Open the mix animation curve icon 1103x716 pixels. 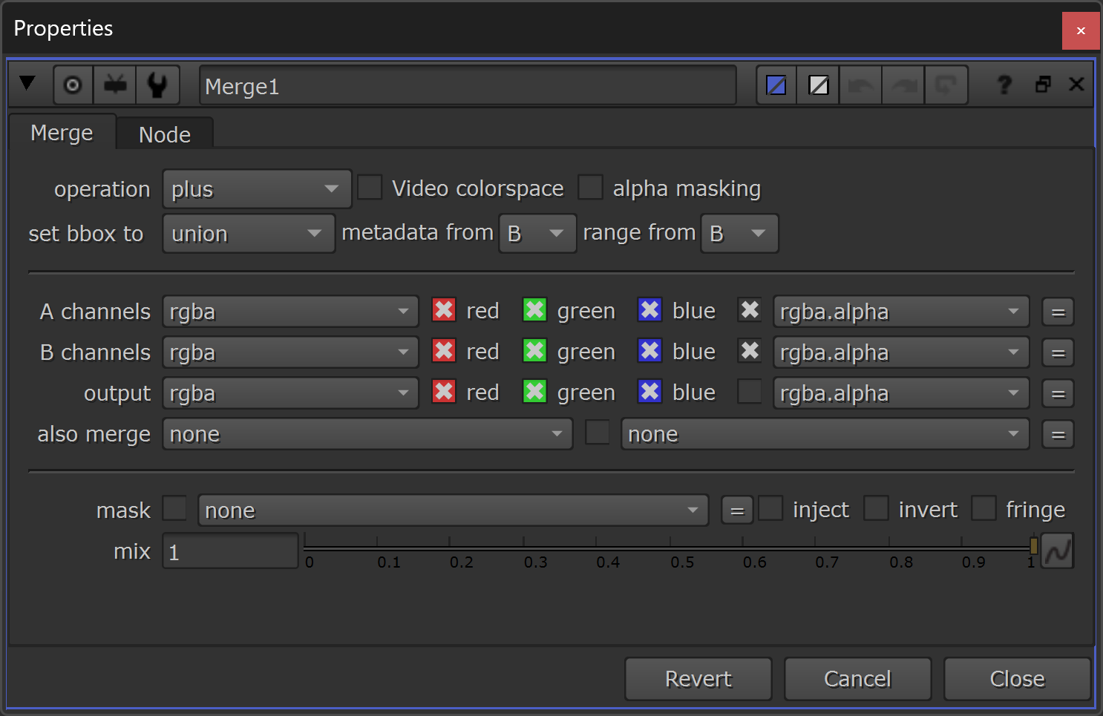click(x=1057, y=551)
